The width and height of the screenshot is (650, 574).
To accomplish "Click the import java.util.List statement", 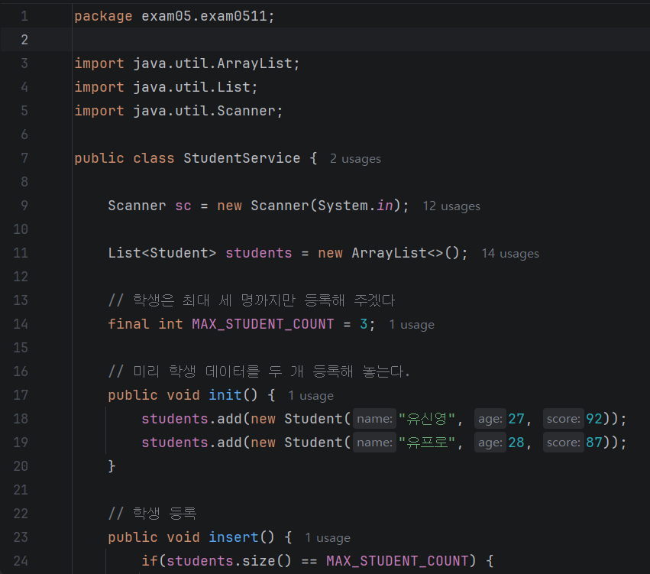I will (166, 87).
